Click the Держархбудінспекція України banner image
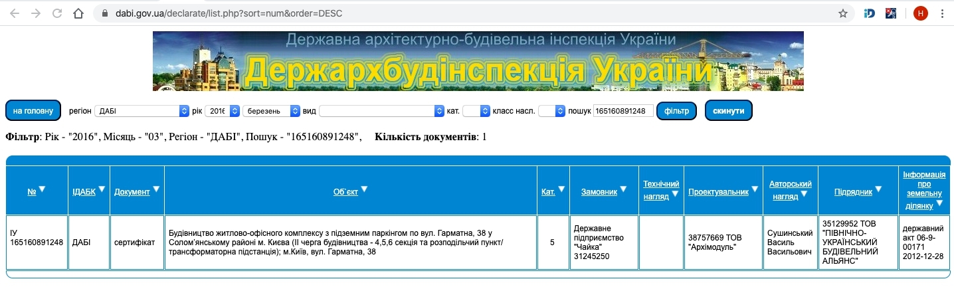The height and width of the screenshot is (287, 954). [478, 61]
